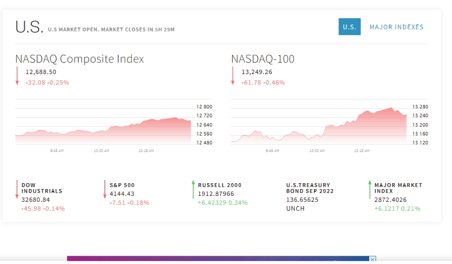Open the U.S. Treasury Bond Sep 2022 label

click(310, 188)
